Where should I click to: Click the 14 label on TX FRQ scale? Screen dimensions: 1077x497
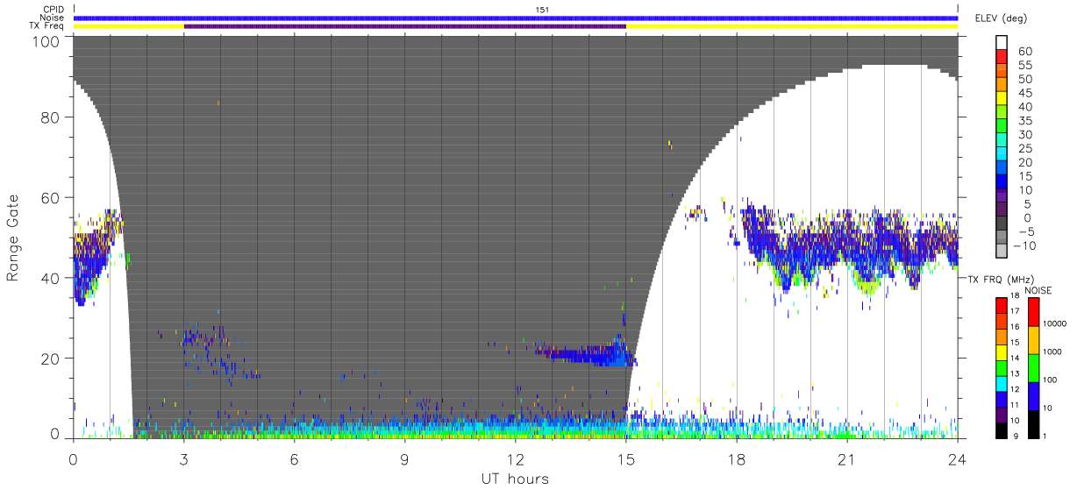coord(1015,359)
